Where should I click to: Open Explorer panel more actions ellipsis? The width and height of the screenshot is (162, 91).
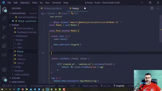[33, 8]
